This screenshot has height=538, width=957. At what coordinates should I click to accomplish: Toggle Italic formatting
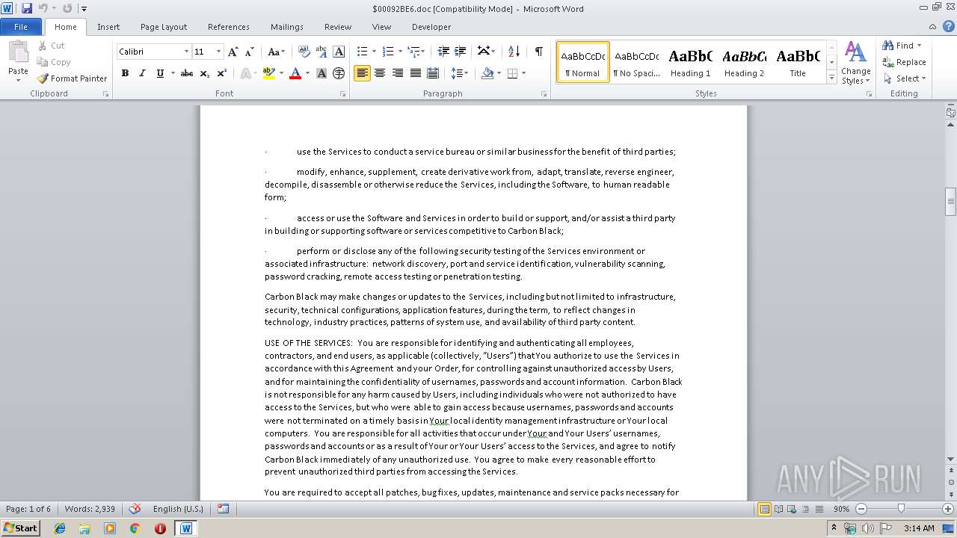(142, 73)
